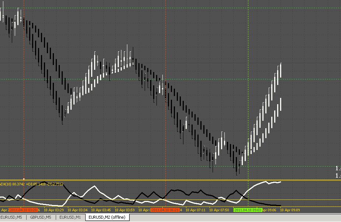Click the 18 Apr 07:11 time label
This screenshot has height=222, width=341.
(196, 210)
